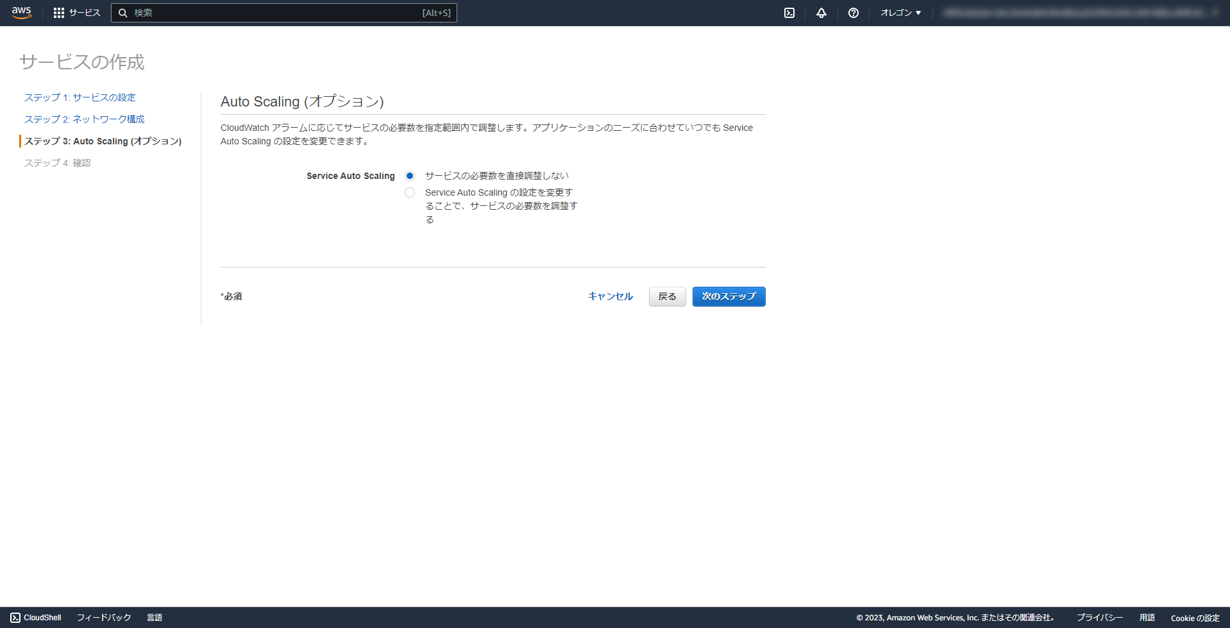Navigate to ステップ 2: ネットワーク構成
This screenshot has width=1230, height=628.
coord(84,119)
